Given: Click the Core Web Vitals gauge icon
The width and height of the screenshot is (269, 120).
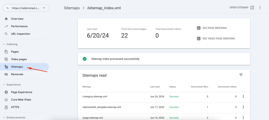Looking at the screenshot, I should pos(6,100).
